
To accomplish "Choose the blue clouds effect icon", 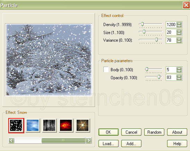I will (33, 125).
